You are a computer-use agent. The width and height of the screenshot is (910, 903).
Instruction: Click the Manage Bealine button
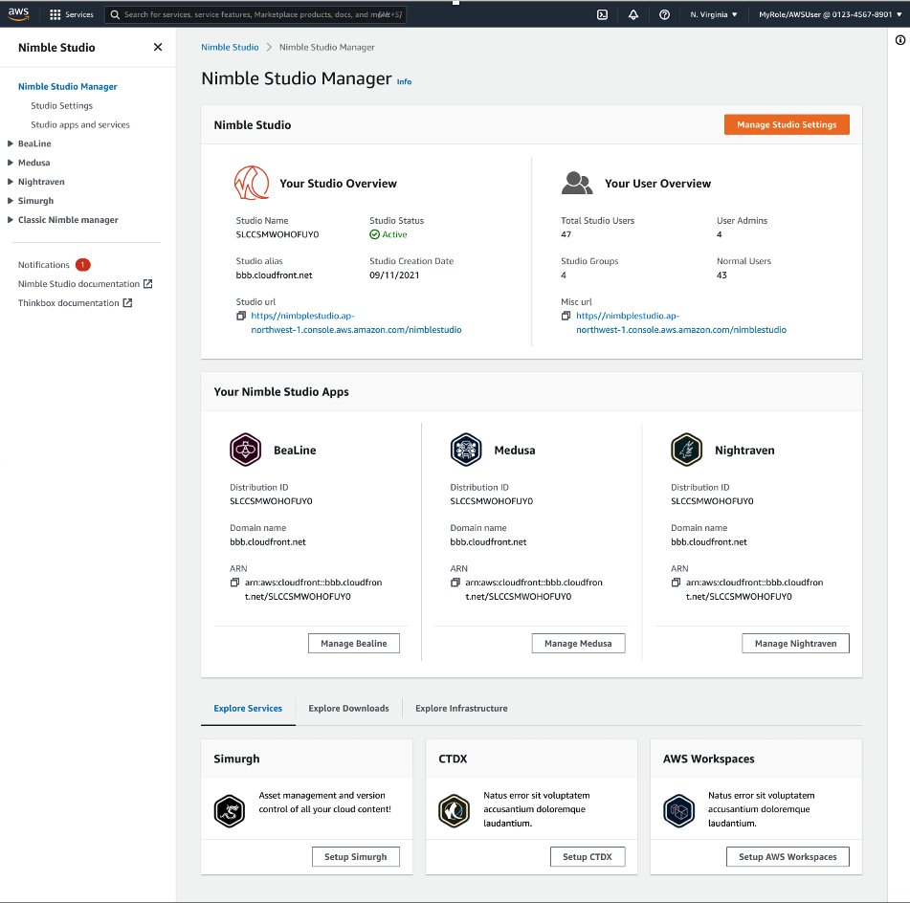pyautogui.click(x=354, y=644)
